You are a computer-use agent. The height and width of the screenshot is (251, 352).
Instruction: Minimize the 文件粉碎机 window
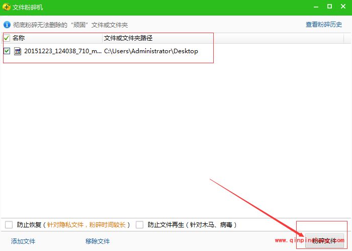[316, 7]
